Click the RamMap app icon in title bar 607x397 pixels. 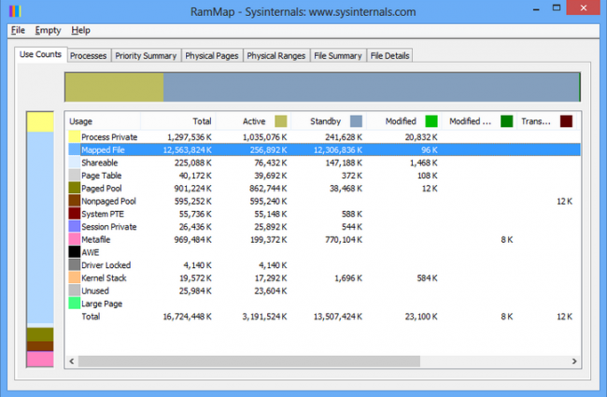[x=15, y=11]
